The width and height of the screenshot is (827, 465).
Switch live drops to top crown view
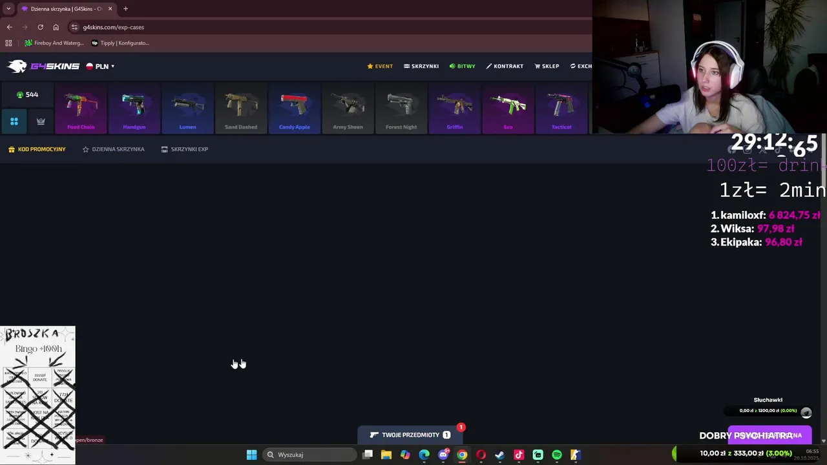pos(41,121)
